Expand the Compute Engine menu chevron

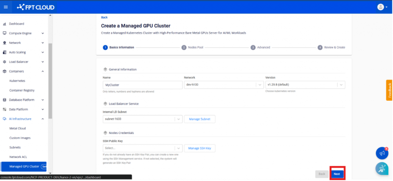[43, 33]
